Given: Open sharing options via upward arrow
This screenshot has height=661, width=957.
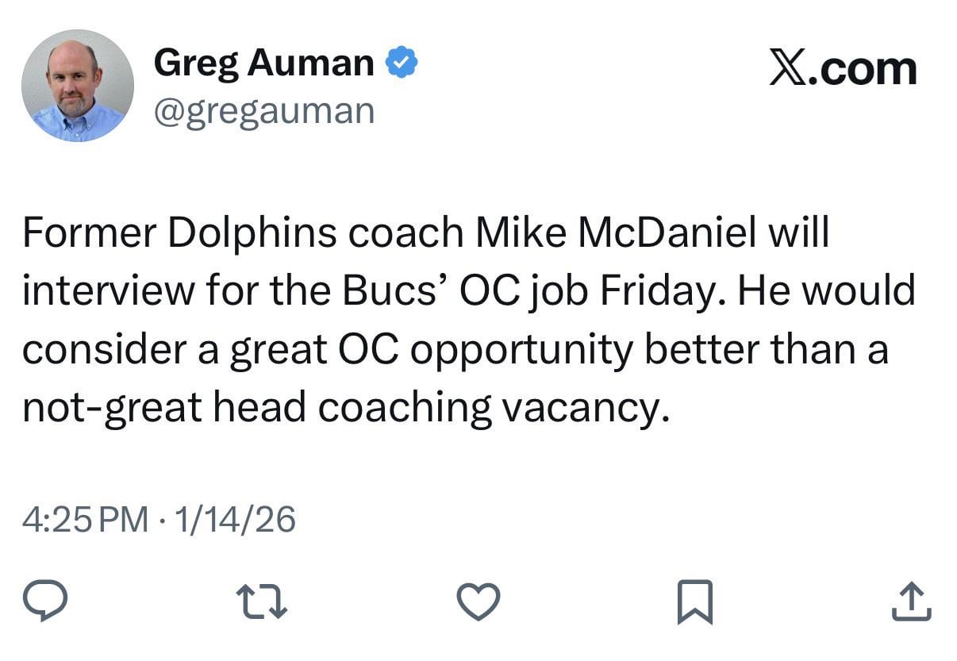Looking at the screenshot, I should tap(911, 601).
